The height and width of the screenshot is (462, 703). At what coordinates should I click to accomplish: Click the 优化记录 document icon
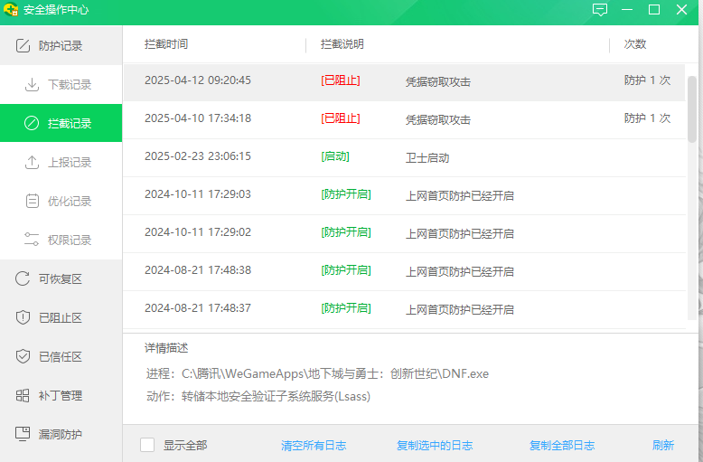[32, 202]
